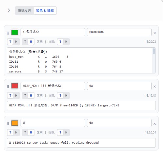This screenshot has width=163, height=157.
Task: Set 任务栈水位 start mode to T
Action: [10, 42]
